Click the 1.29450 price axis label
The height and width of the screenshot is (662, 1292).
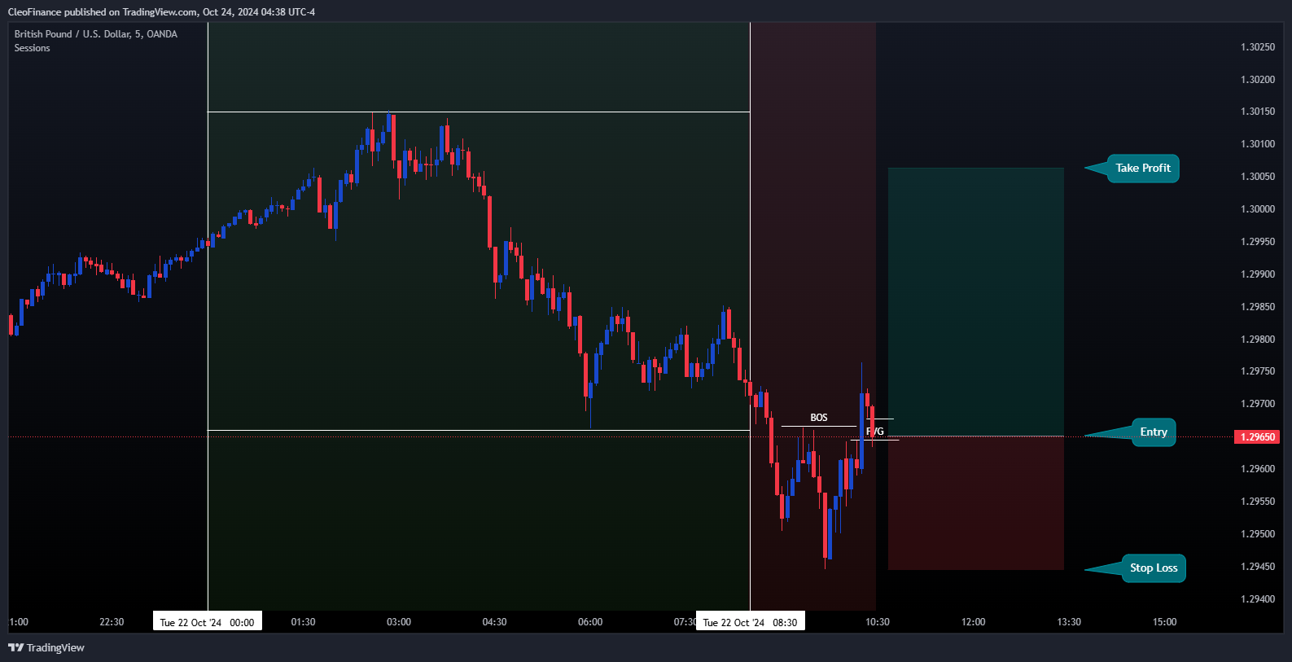(x=1258, y=567)
